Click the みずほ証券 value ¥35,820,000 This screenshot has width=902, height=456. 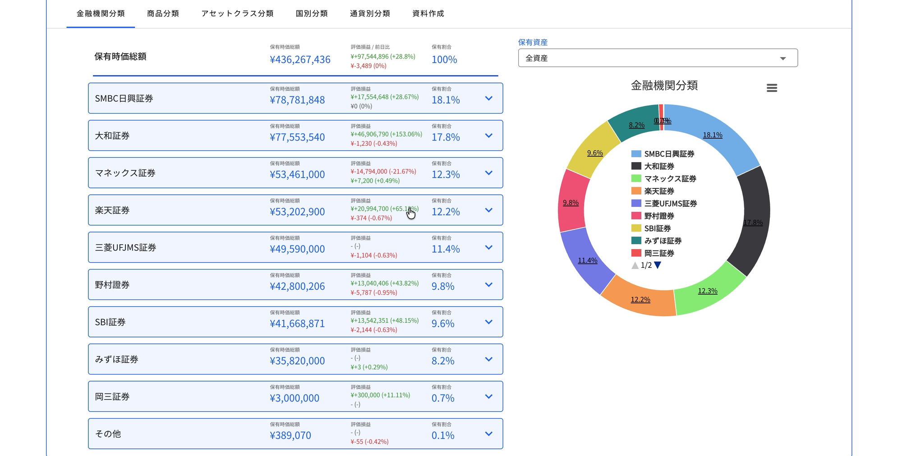pyautogui.click(x=297, y=361)
